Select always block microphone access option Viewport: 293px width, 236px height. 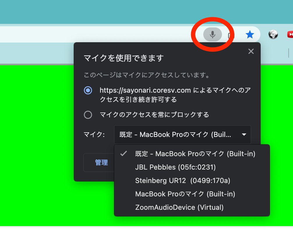tap(88, 115)
